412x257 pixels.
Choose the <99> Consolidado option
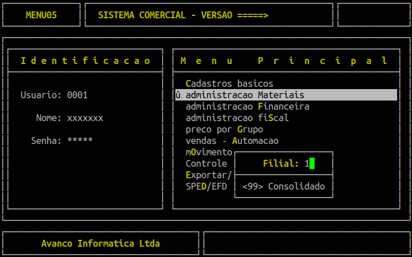pyautogui.click(x=284, y=186)
